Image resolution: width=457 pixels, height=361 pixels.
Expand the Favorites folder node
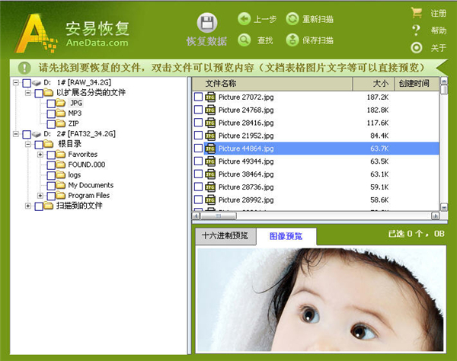pos(40,155)
